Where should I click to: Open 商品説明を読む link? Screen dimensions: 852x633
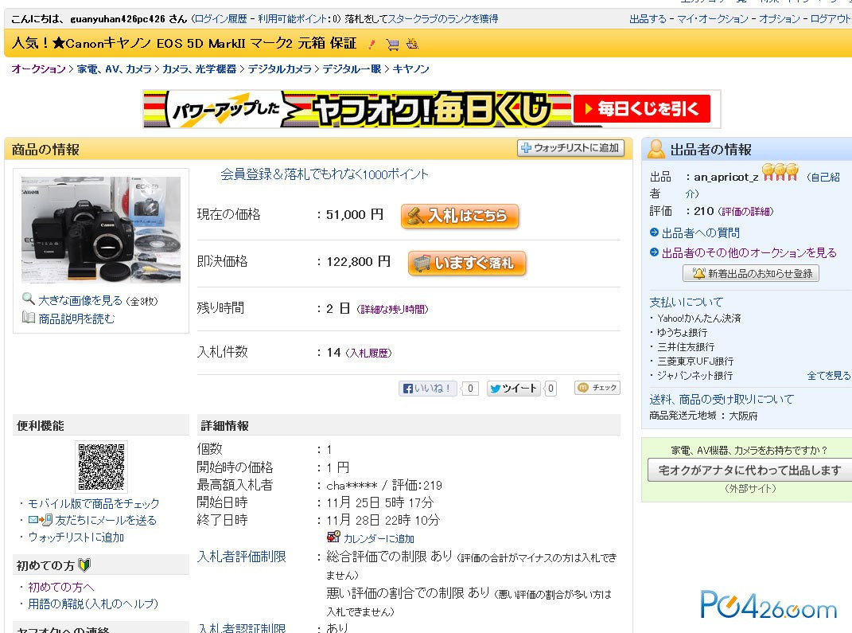[x=76, y=318]
